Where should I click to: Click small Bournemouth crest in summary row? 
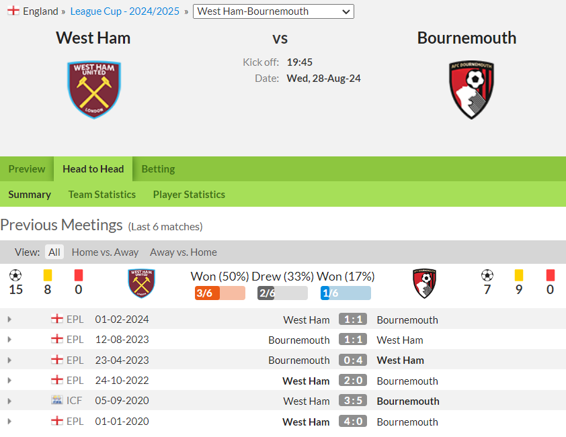click(x=425, y=283)
